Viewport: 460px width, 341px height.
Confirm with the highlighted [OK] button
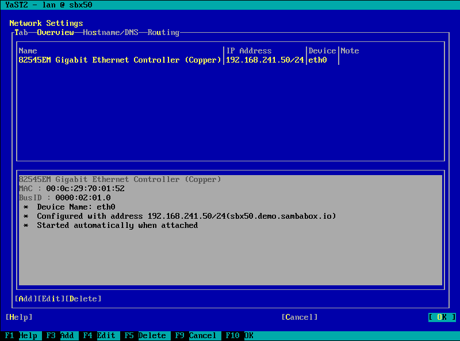(x=442, y=317)
